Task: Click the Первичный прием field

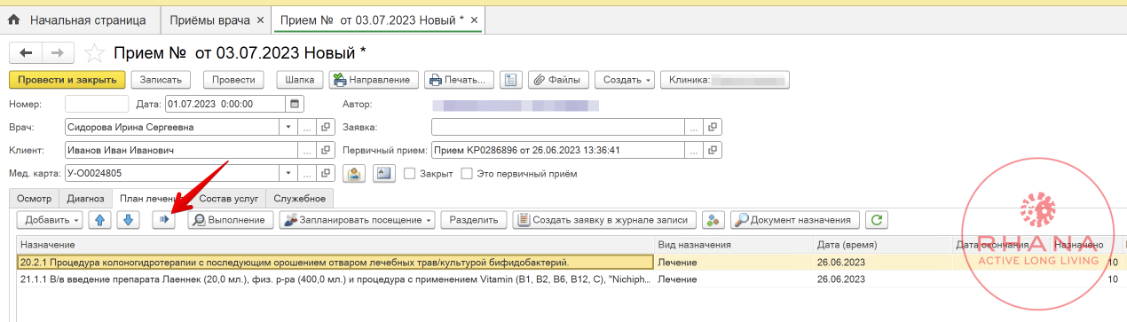Action: (558, 150)
